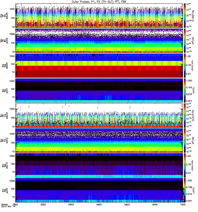
Task: Click the 'thc fff 64 scm3' y-axis label
Action: (x=4, y=140)
